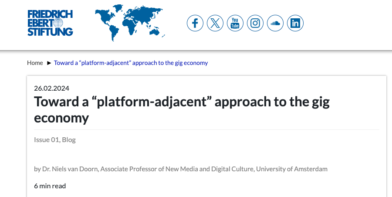Image resolution: width=392 pixels, height=197 pixels.
Task: Open the SoundCloud cloud icon
Action: (275, 23)
